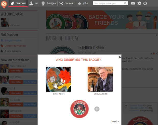Give badge to Roho Memari
Screen dimensions: 158x125
coord(16,82)
